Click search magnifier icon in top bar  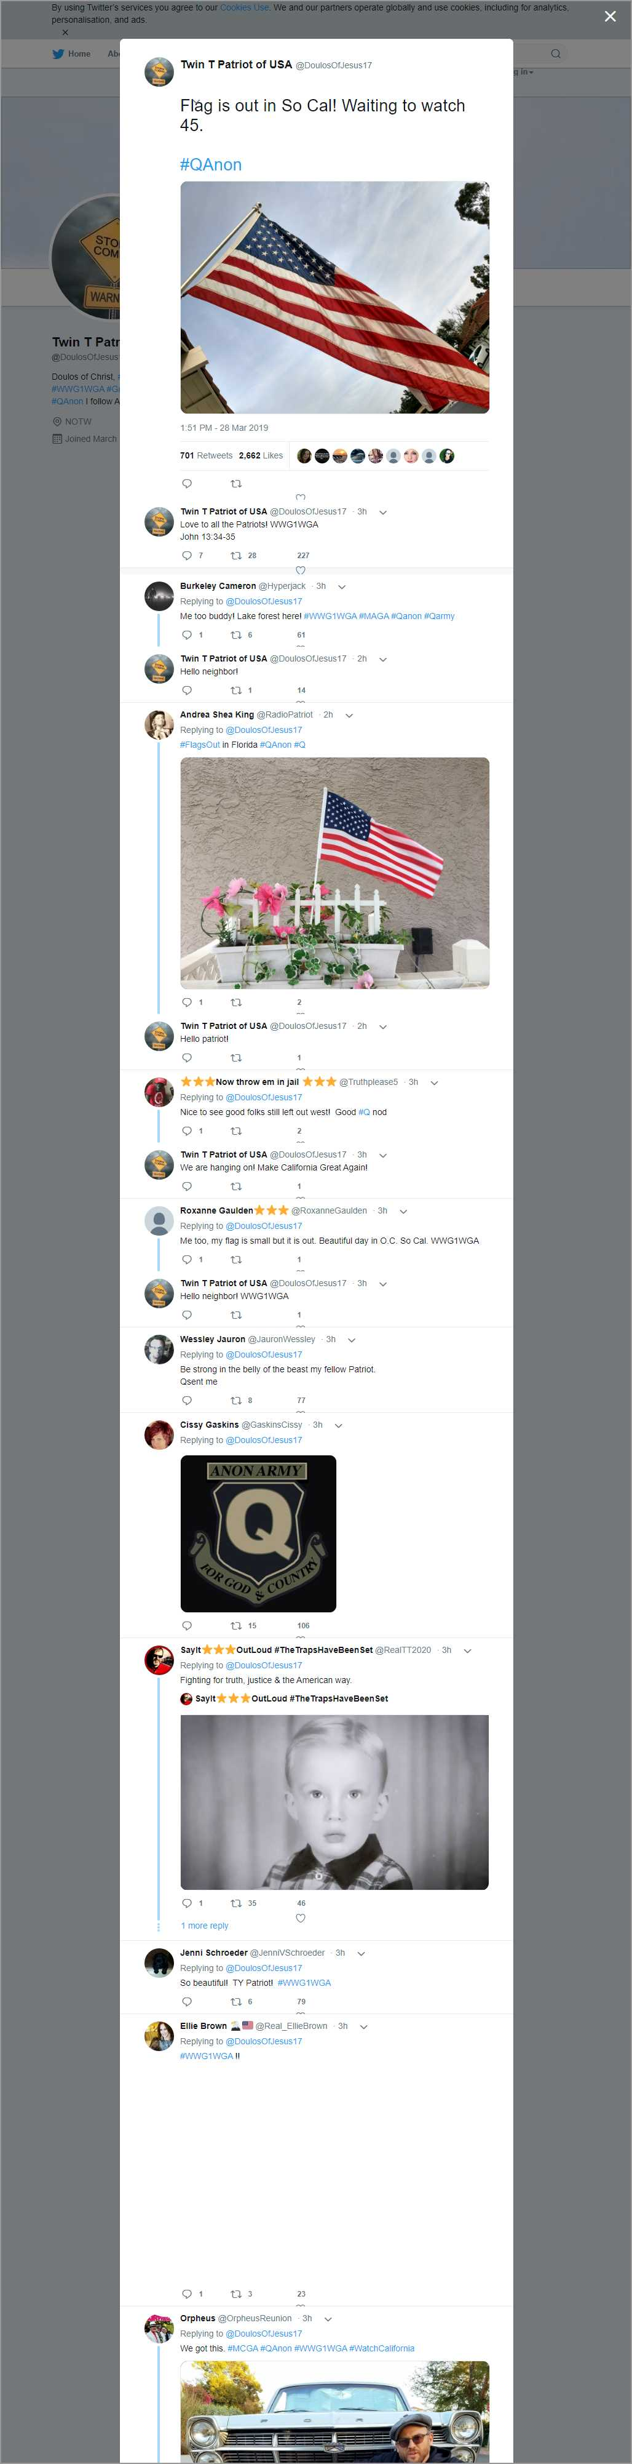point(556,54)
